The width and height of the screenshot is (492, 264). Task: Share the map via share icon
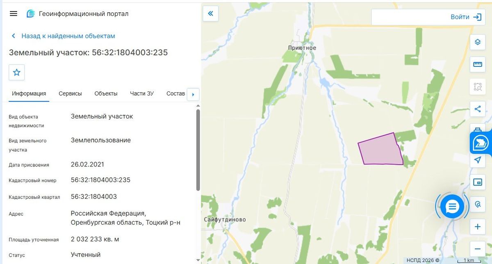(477, 109)
